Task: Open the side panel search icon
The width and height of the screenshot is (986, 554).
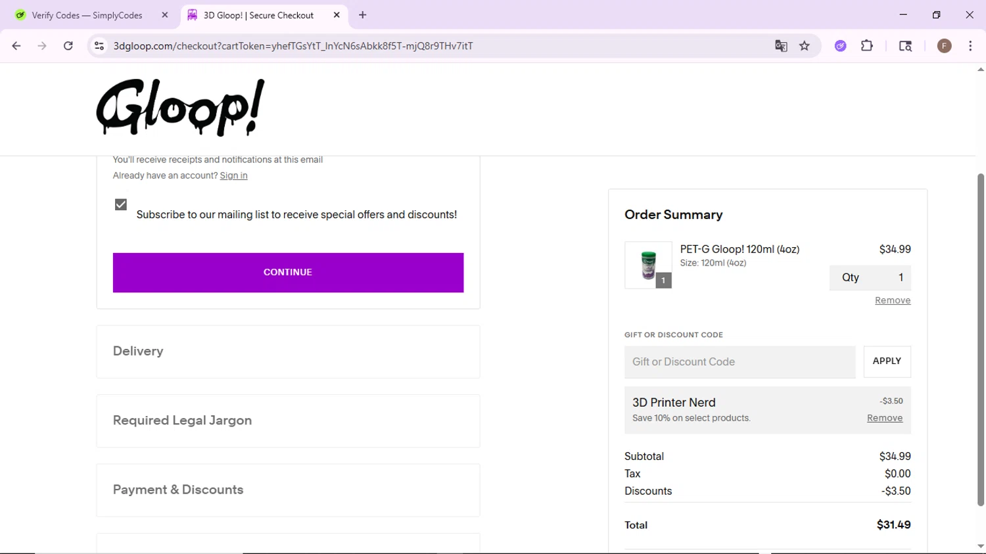Action: coord(905,46)
